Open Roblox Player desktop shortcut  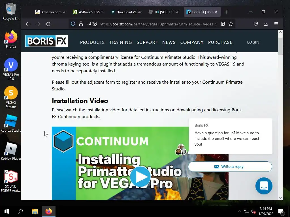[x=11, y=151]
